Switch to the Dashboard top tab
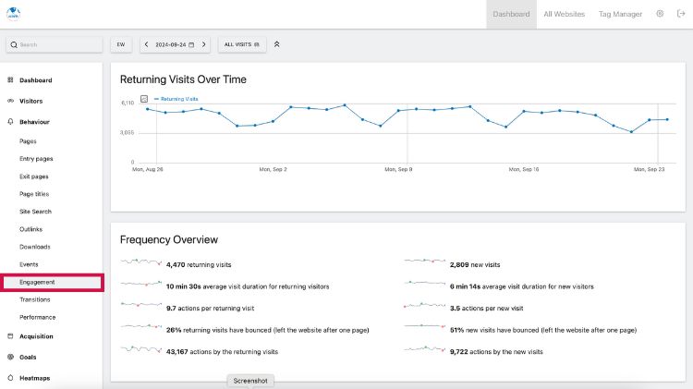The width and height of the screenshot is (693, 389). [511, 14]
